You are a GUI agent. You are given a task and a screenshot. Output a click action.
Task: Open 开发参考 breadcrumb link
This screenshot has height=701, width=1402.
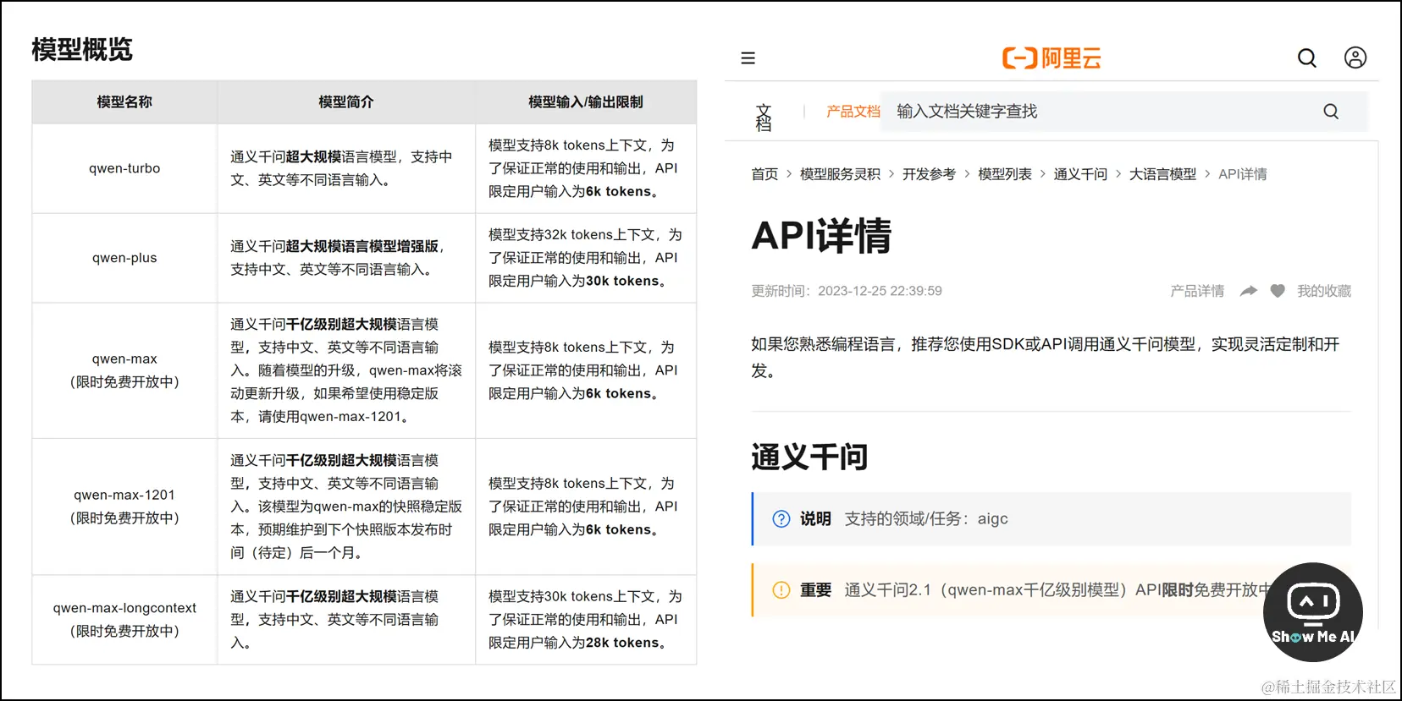(929, 174)
